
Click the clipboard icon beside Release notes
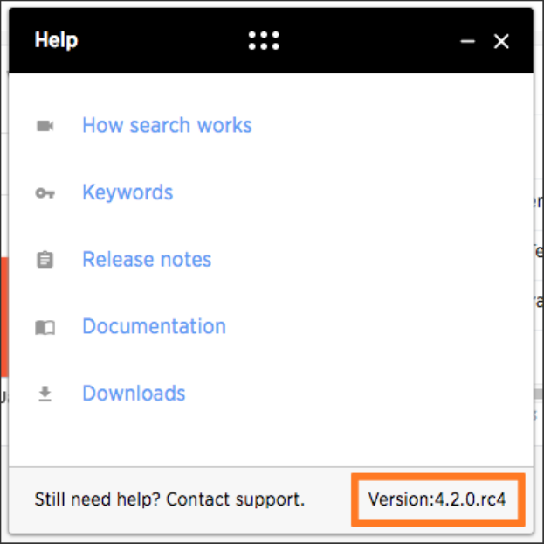coord(45,259)
